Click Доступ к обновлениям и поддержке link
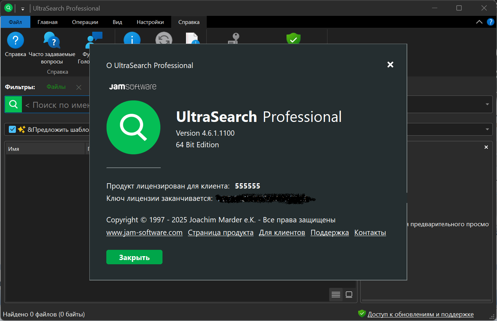 (x=421, y=314)
